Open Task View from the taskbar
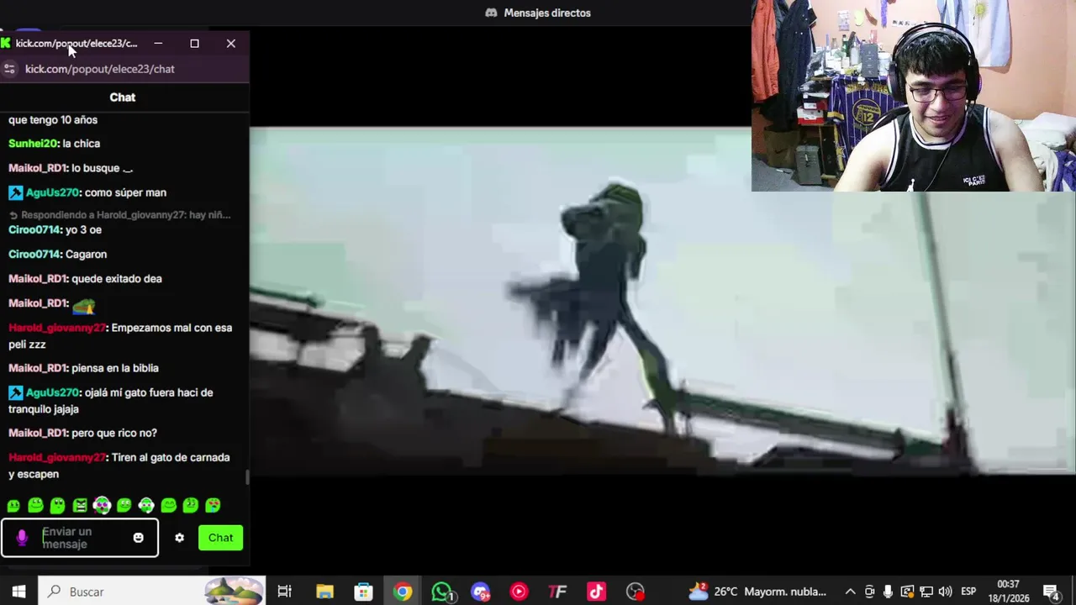1076x605 pixels. [284, 592]
